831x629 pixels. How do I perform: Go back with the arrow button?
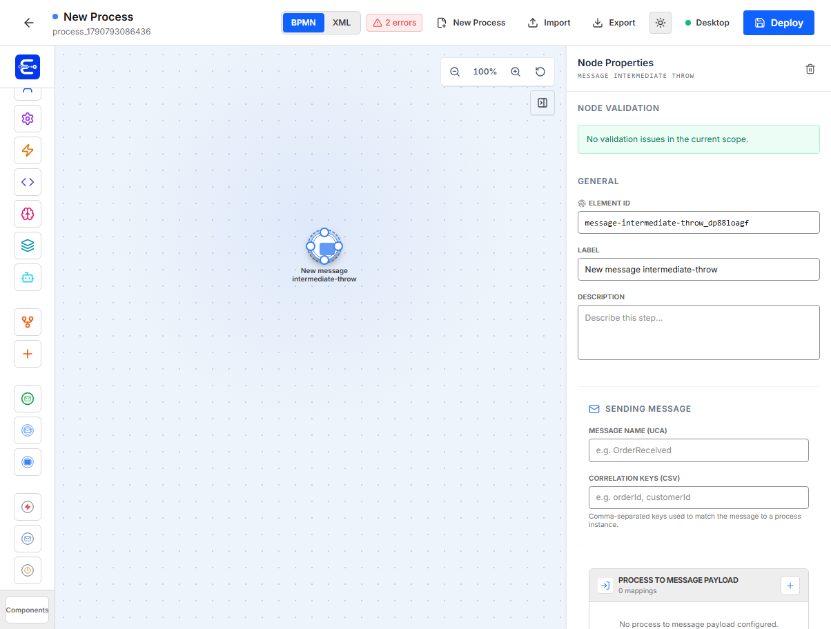[x=28, y=23]
